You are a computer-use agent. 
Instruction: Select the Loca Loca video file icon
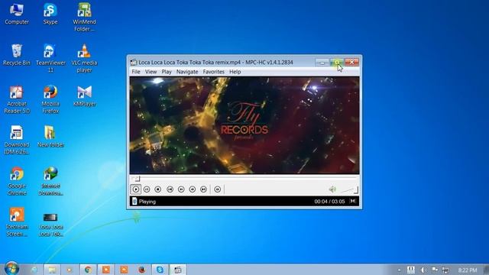50,225
